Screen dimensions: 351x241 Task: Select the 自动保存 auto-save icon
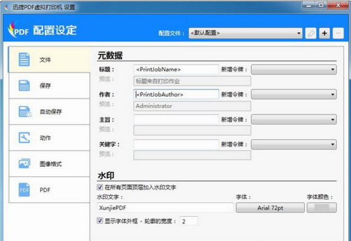(x=25, y=111)
